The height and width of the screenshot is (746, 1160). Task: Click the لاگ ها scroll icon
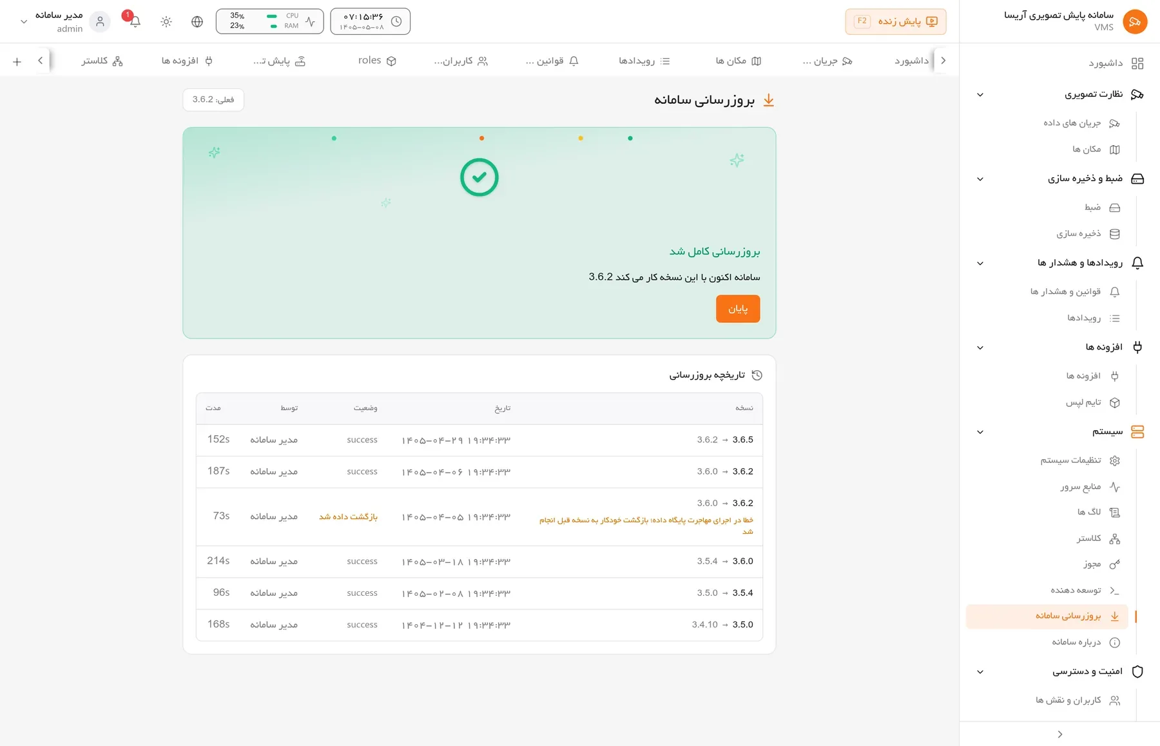click(1115, 513)
